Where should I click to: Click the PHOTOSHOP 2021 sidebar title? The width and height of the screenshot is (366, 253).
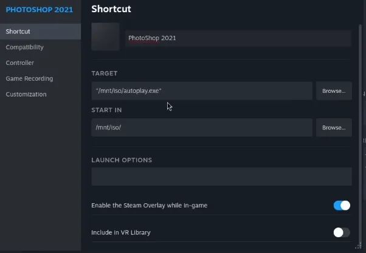point(39,10)
